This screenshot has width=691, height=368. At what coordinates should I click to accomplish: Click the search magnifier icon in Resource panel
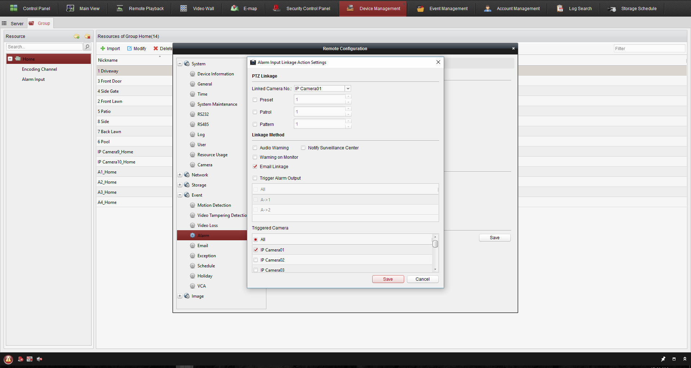(87, 47)
